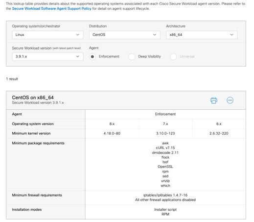Click kernel version 3.10.0-123
254x222 pixels.
[x=165, y=133]
